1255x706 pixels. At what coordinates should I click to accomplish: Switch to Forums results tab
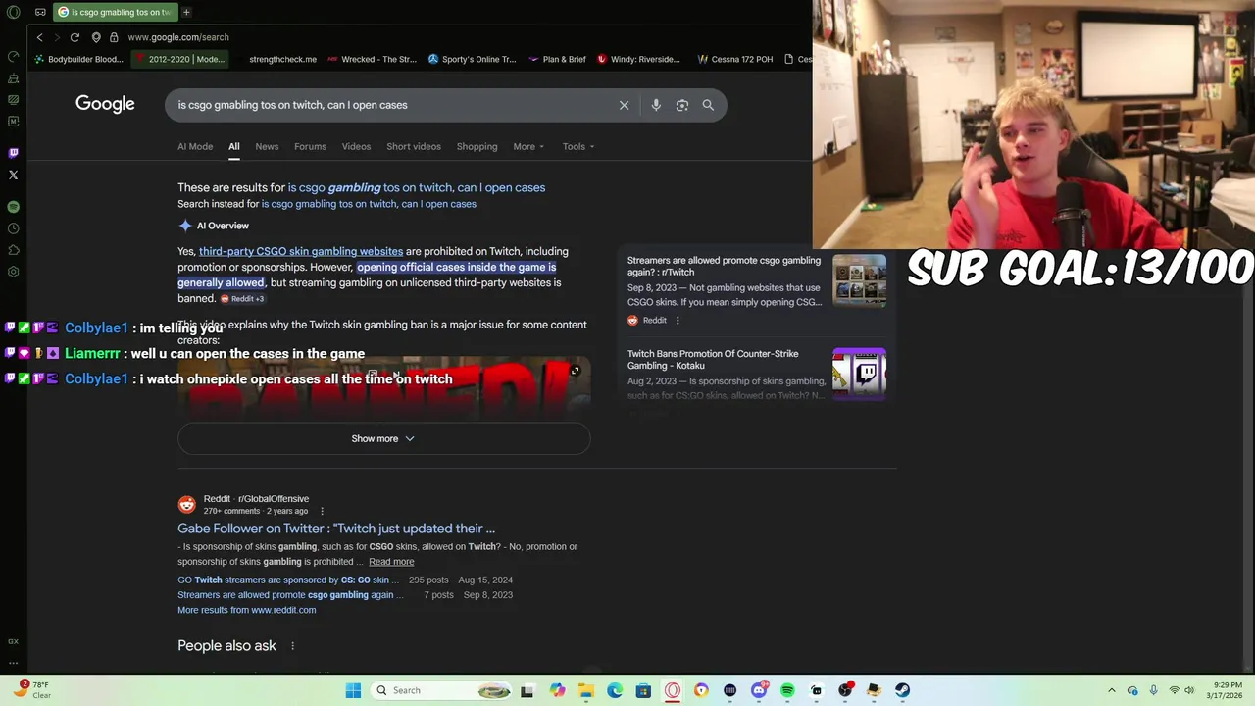coord(310,146)
